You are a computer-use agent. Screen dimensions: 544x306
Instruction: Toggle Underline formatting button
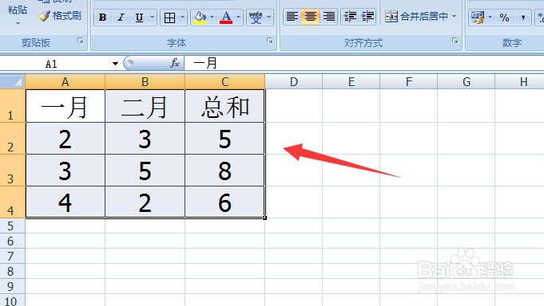(139, 18)
